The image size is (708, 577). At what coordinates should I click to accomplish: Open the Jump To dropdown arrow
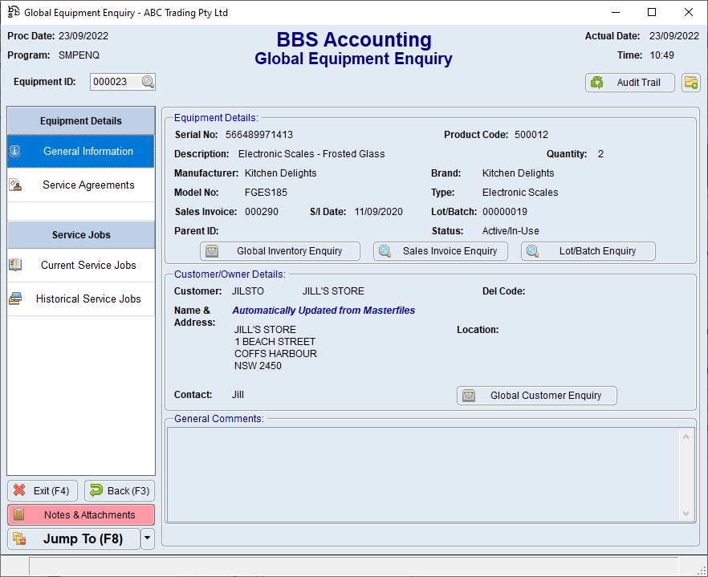pyautogui.click(x=146, y=538)
